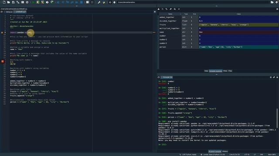Screen dimensions: 279x156
Task: Select the Variable explorer tab
Action: click(x=215, y=71)
